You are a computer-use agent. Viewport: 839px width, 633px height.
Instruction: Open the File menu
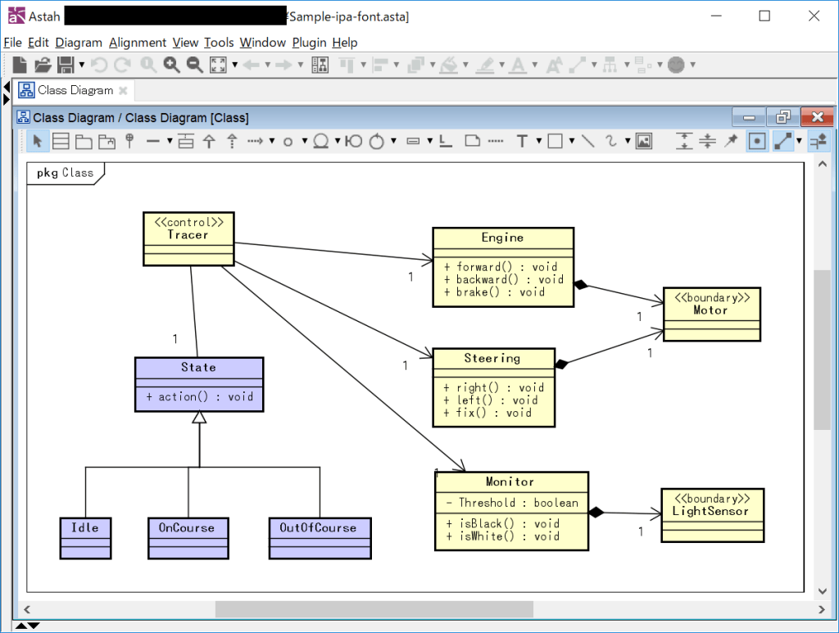(x=12, y=43)
